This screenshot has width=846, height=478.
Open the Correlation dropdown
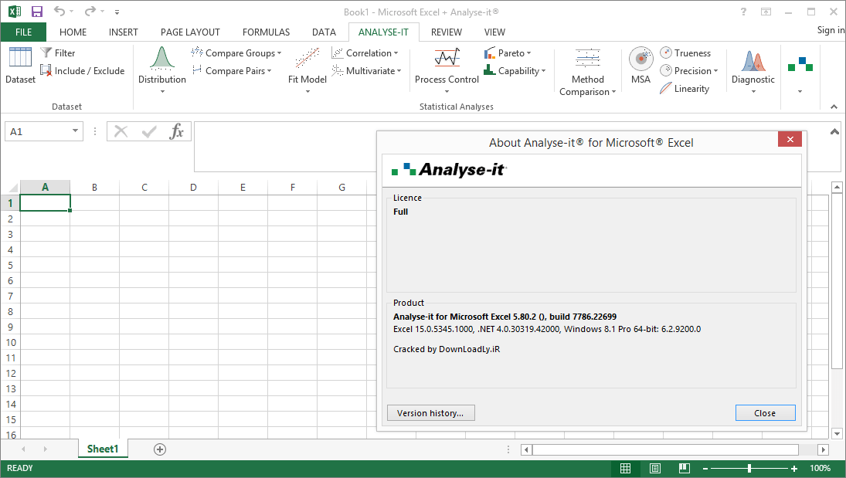click(x=366, y=53)
